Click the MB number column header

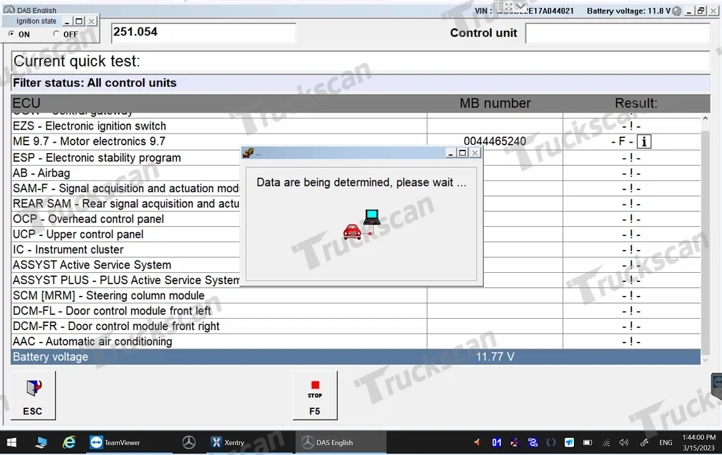pyautogui.click(x=495, y=103)
